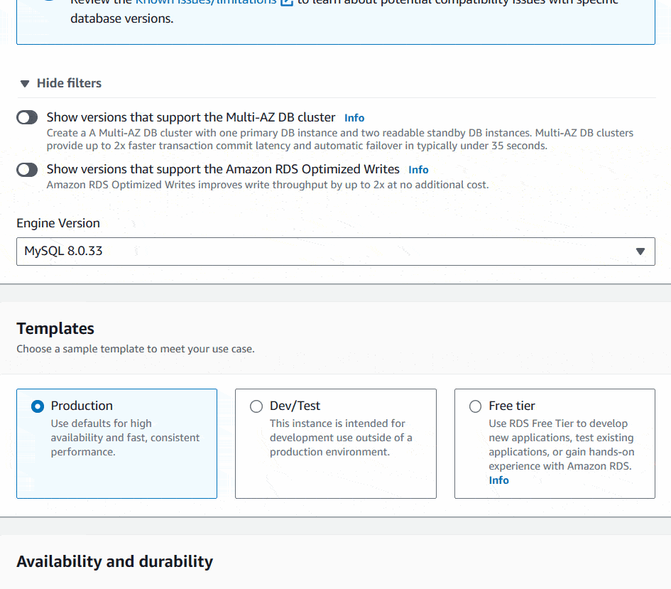This screenshot has height=589, width=671.
Task: Open Info link for RDS Optimized Writes
Action: pyautogui.click(x=418, y=170)
